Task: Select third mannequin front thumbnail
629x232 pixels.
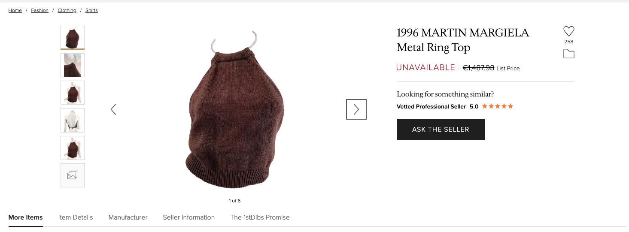Action: pos(73,93)
